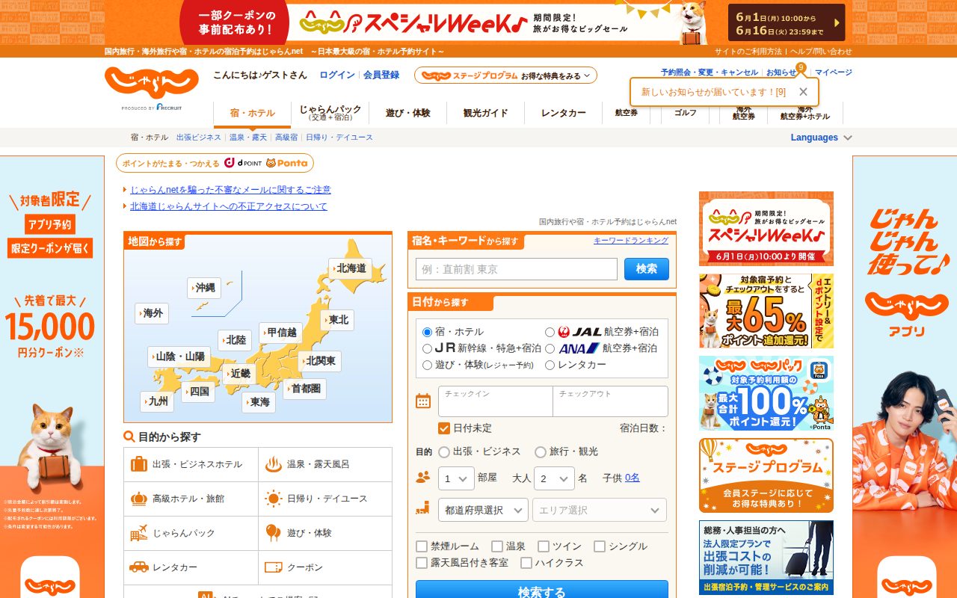Check the 露天風呂付き客室 checkbox
The image size is (957, 598).
coord(422,563)
